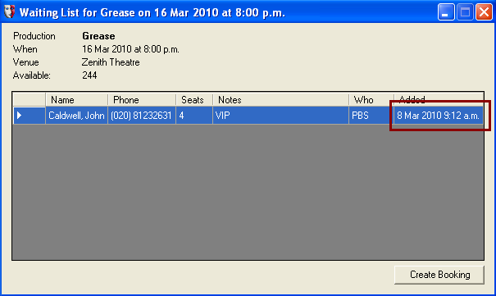This screenshot has height=296, width=496.
Task: Select the row arrow indicator for Caldwell, John
Action: click(29, 116)
